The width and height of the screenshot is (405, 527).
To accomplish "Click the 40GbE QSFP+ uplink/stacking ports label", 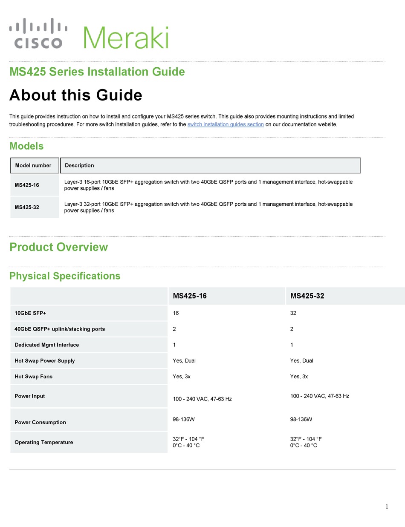I will tap(60, 329).
